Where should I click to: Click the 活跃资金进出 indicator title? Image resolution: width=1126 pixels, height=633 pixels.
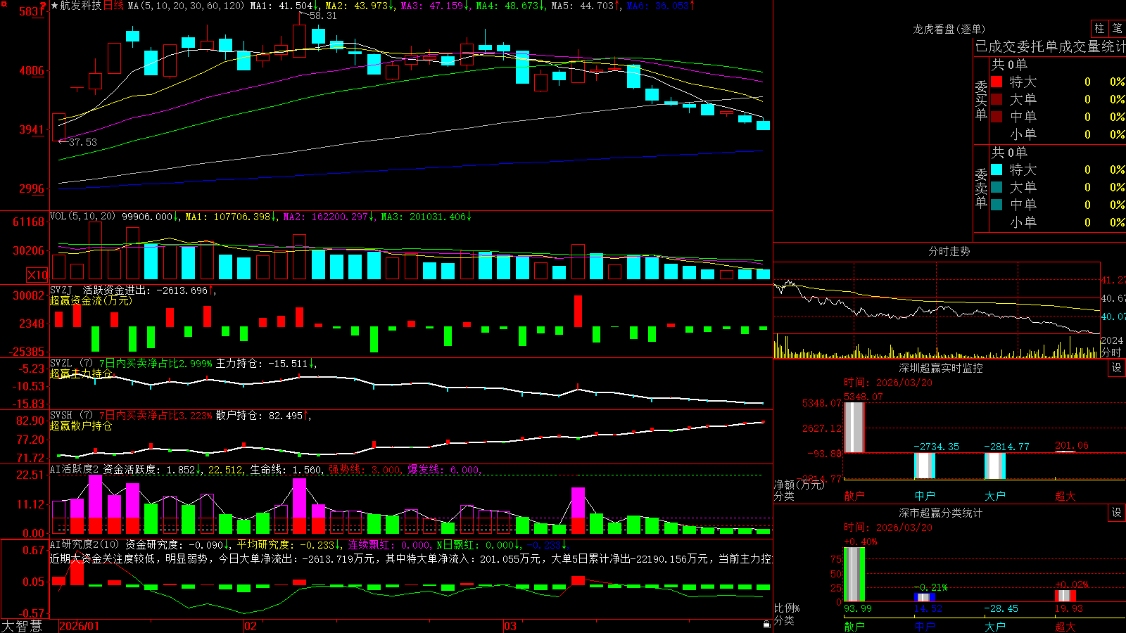coord(117,290)
